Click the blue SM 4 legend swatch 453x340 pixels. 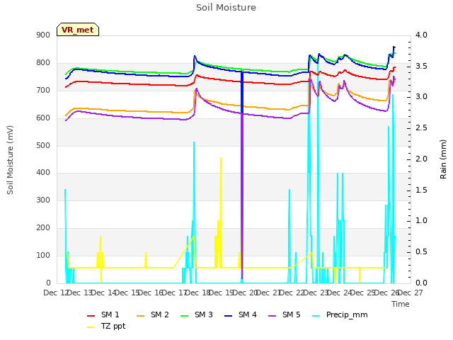229,316
